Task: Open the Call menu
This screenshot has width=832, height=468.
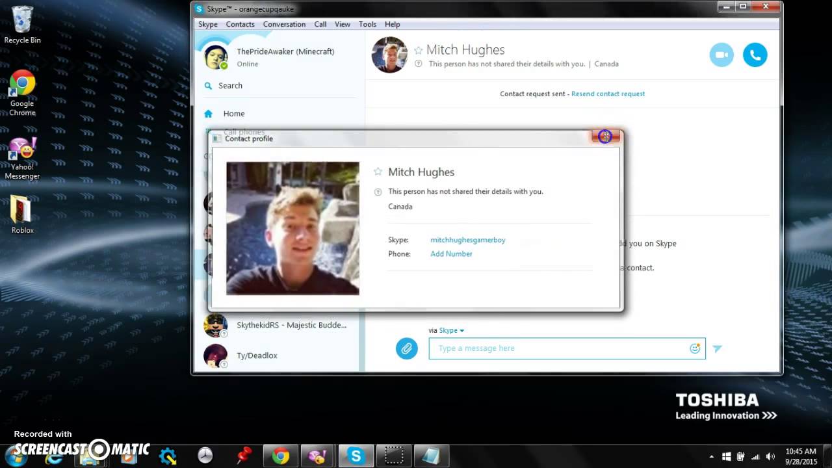Action: [320, 24]
